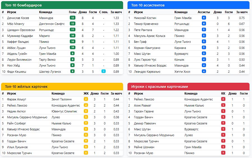Click the Игроки с красными карточками header
This screenshot has height=158, width=252.
188,86
